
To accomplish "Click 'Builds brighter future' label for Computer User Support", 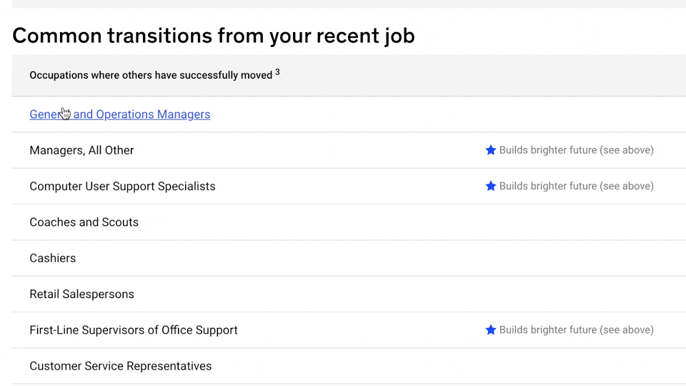I will [x=576, y=186].
